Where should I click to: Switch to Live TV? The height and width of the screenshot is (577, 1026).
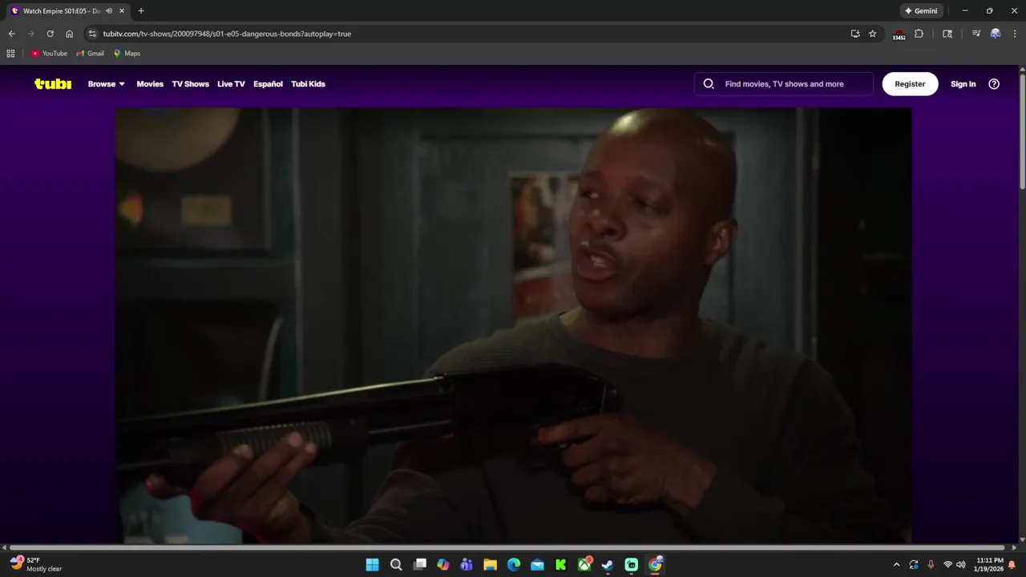click(231, 84)
